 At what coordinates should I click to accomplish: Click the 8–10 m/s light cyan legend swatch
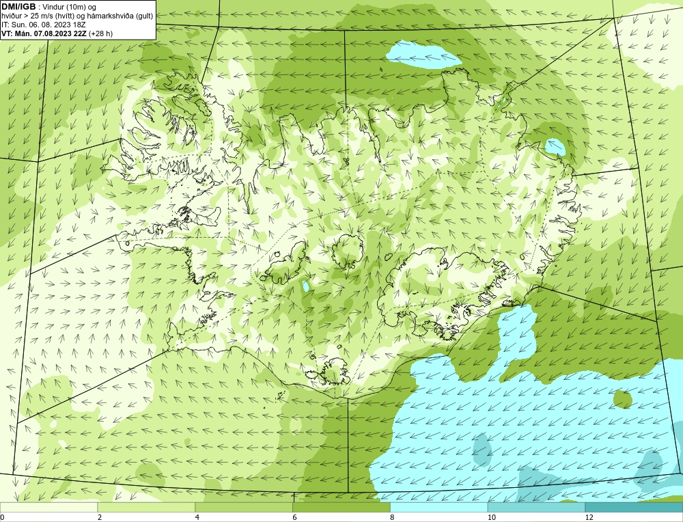pyautogui.click(x=439, y=507)
